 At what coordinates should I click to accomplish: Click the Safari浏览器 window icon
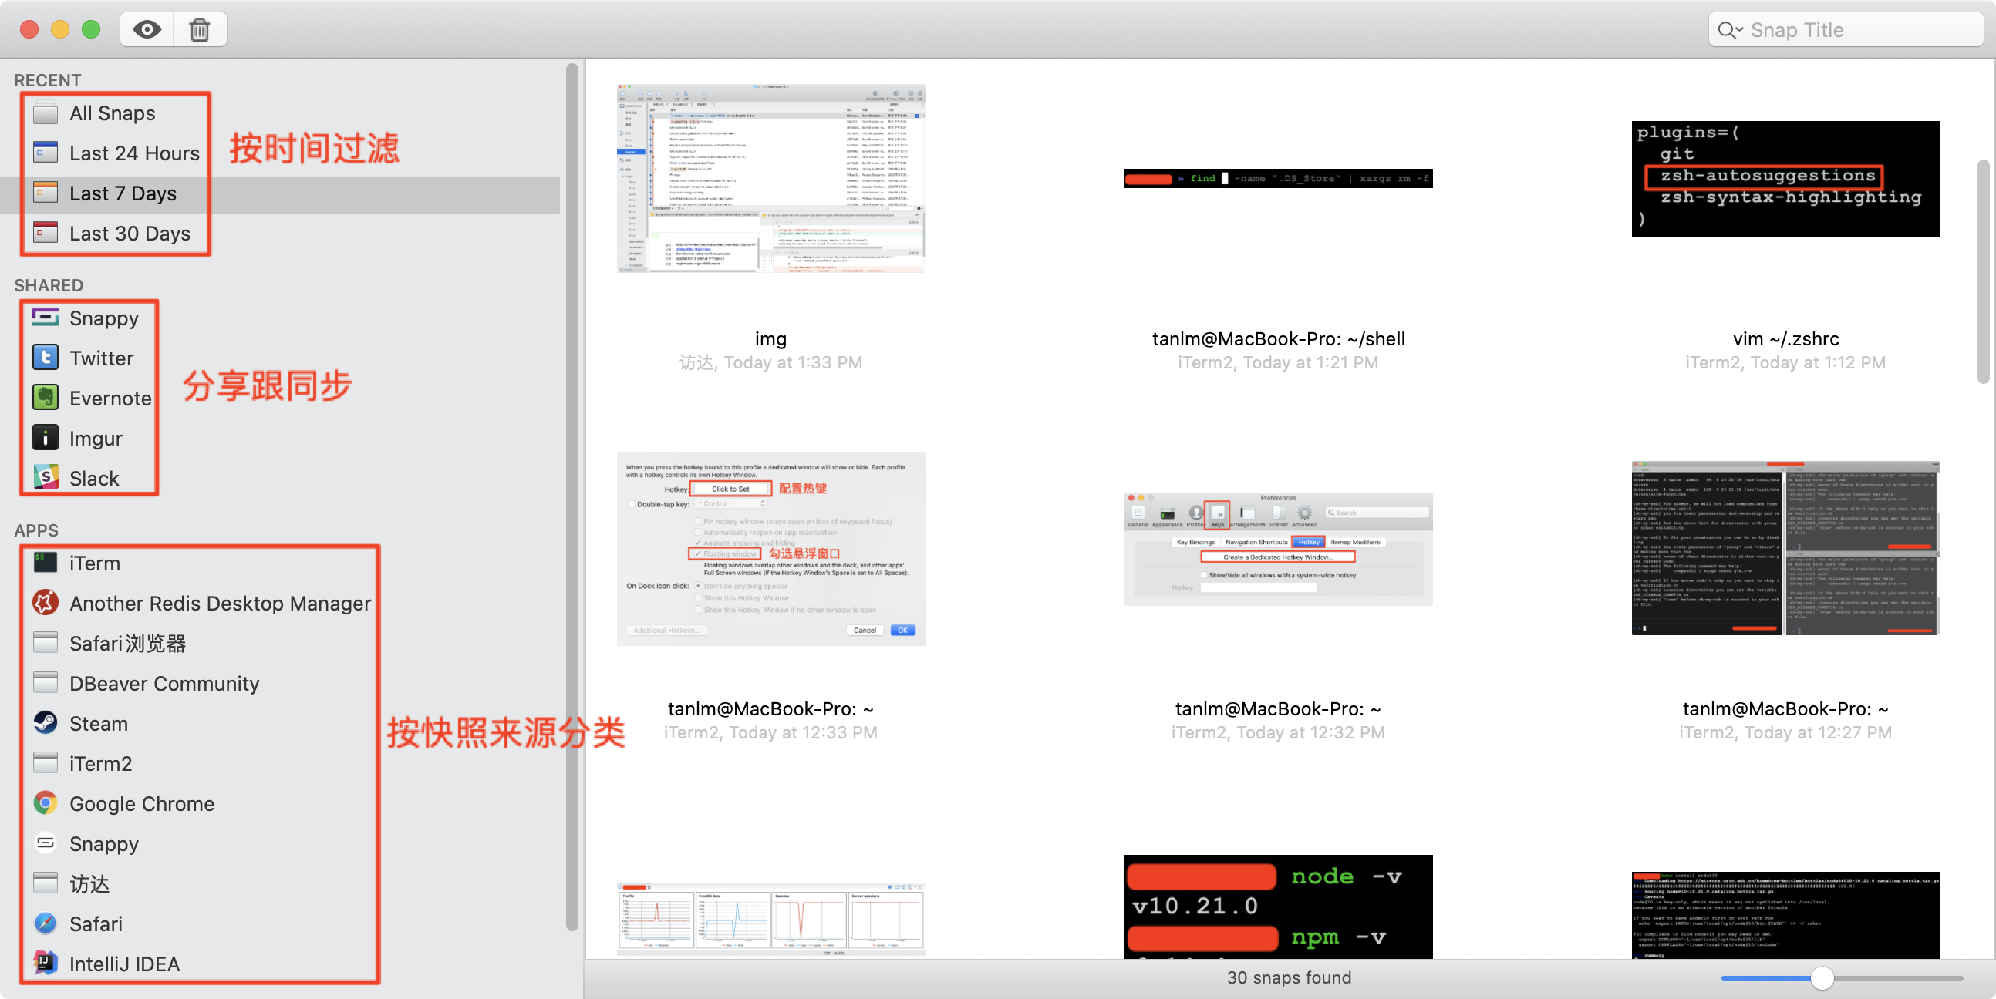[46, 643]
